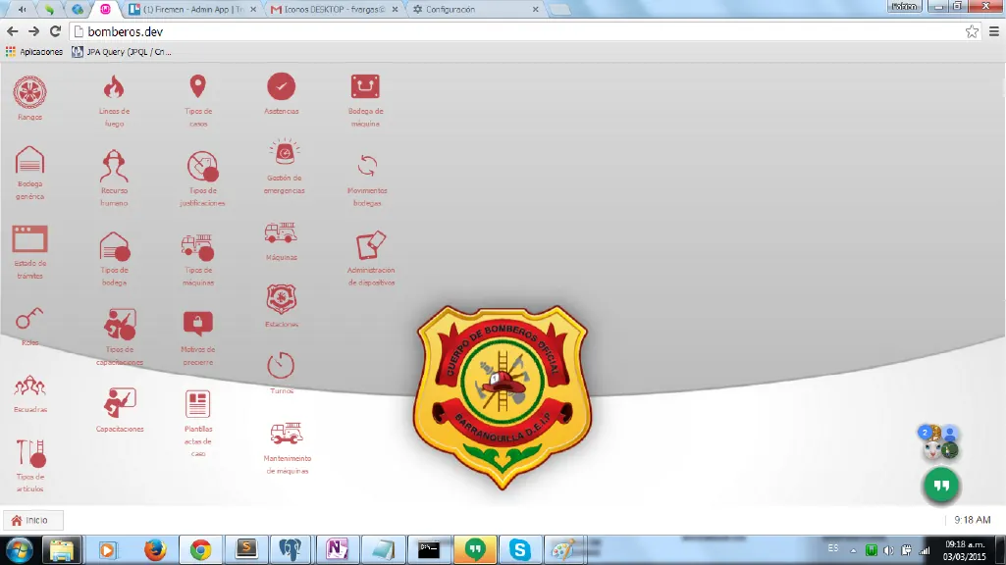The height and width of the screenshot is (565, 1006).
Task: Open Tipos de artículos tools icon
Action: click(30, 453)
